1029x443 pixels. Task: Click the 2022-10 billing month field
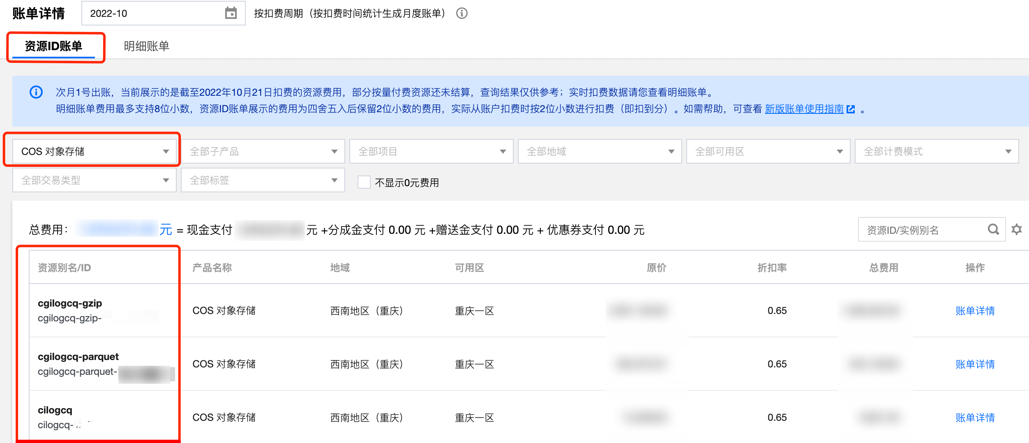coord(163,13)
